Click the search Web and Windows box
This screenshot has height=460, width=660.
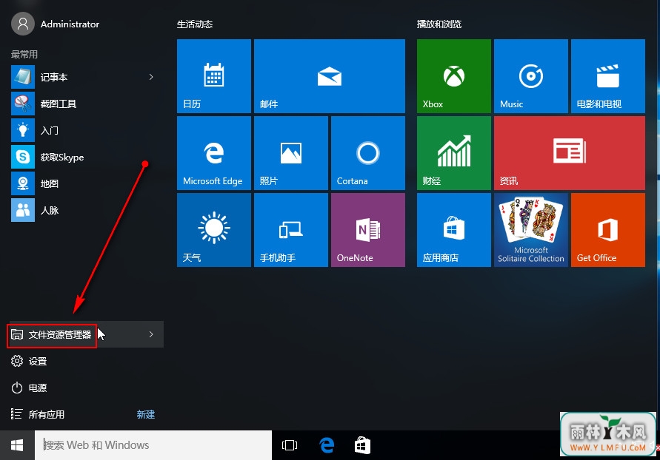click(153, 445)
